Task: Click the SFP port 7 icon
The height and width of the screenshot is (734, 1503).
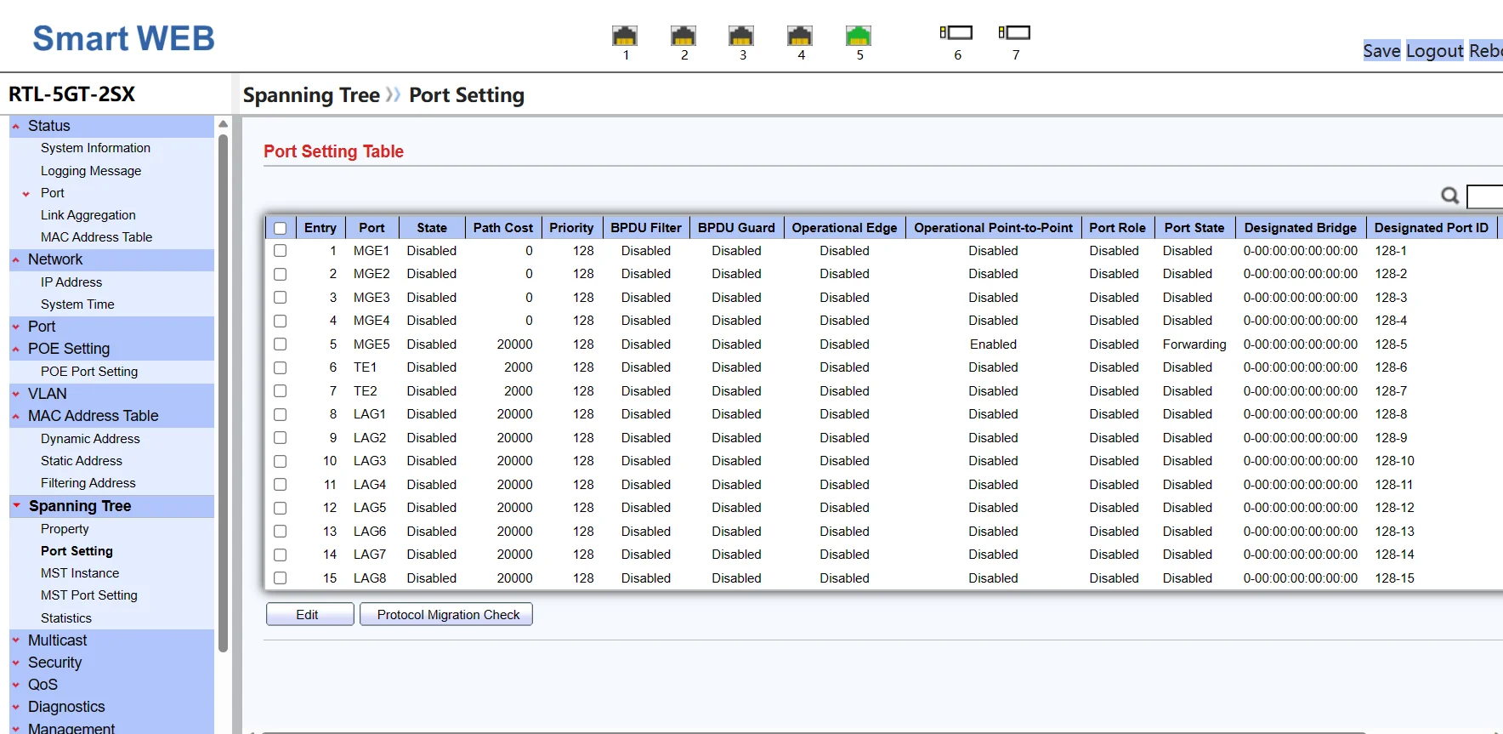Action: 1015,33
